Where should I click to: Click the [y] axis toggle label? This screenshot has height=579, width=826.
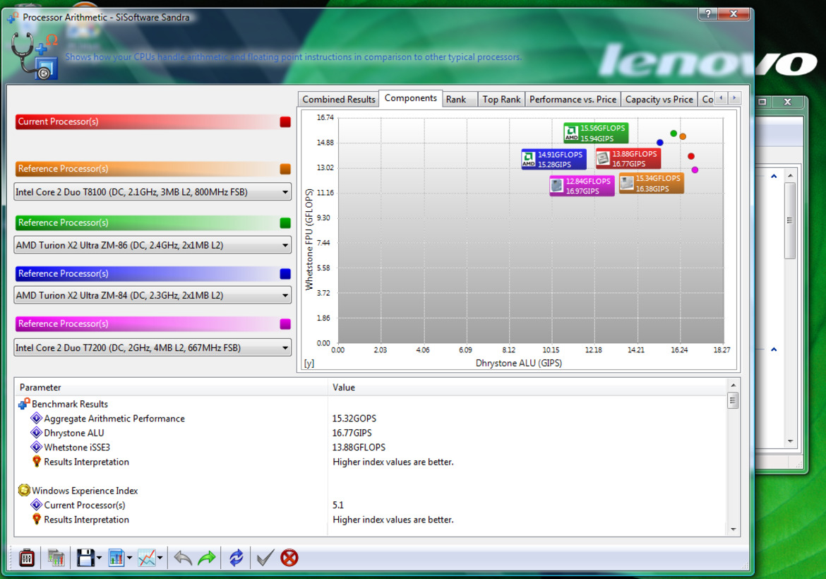coord(309,364)
